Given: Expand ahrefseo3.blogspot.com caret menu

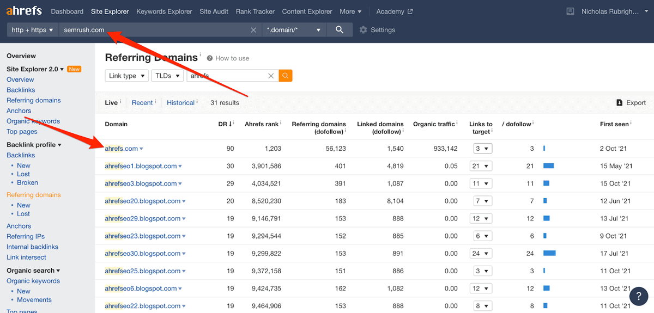Looking at the screenshot, I should pyautogui.click(x=180, y=184).
